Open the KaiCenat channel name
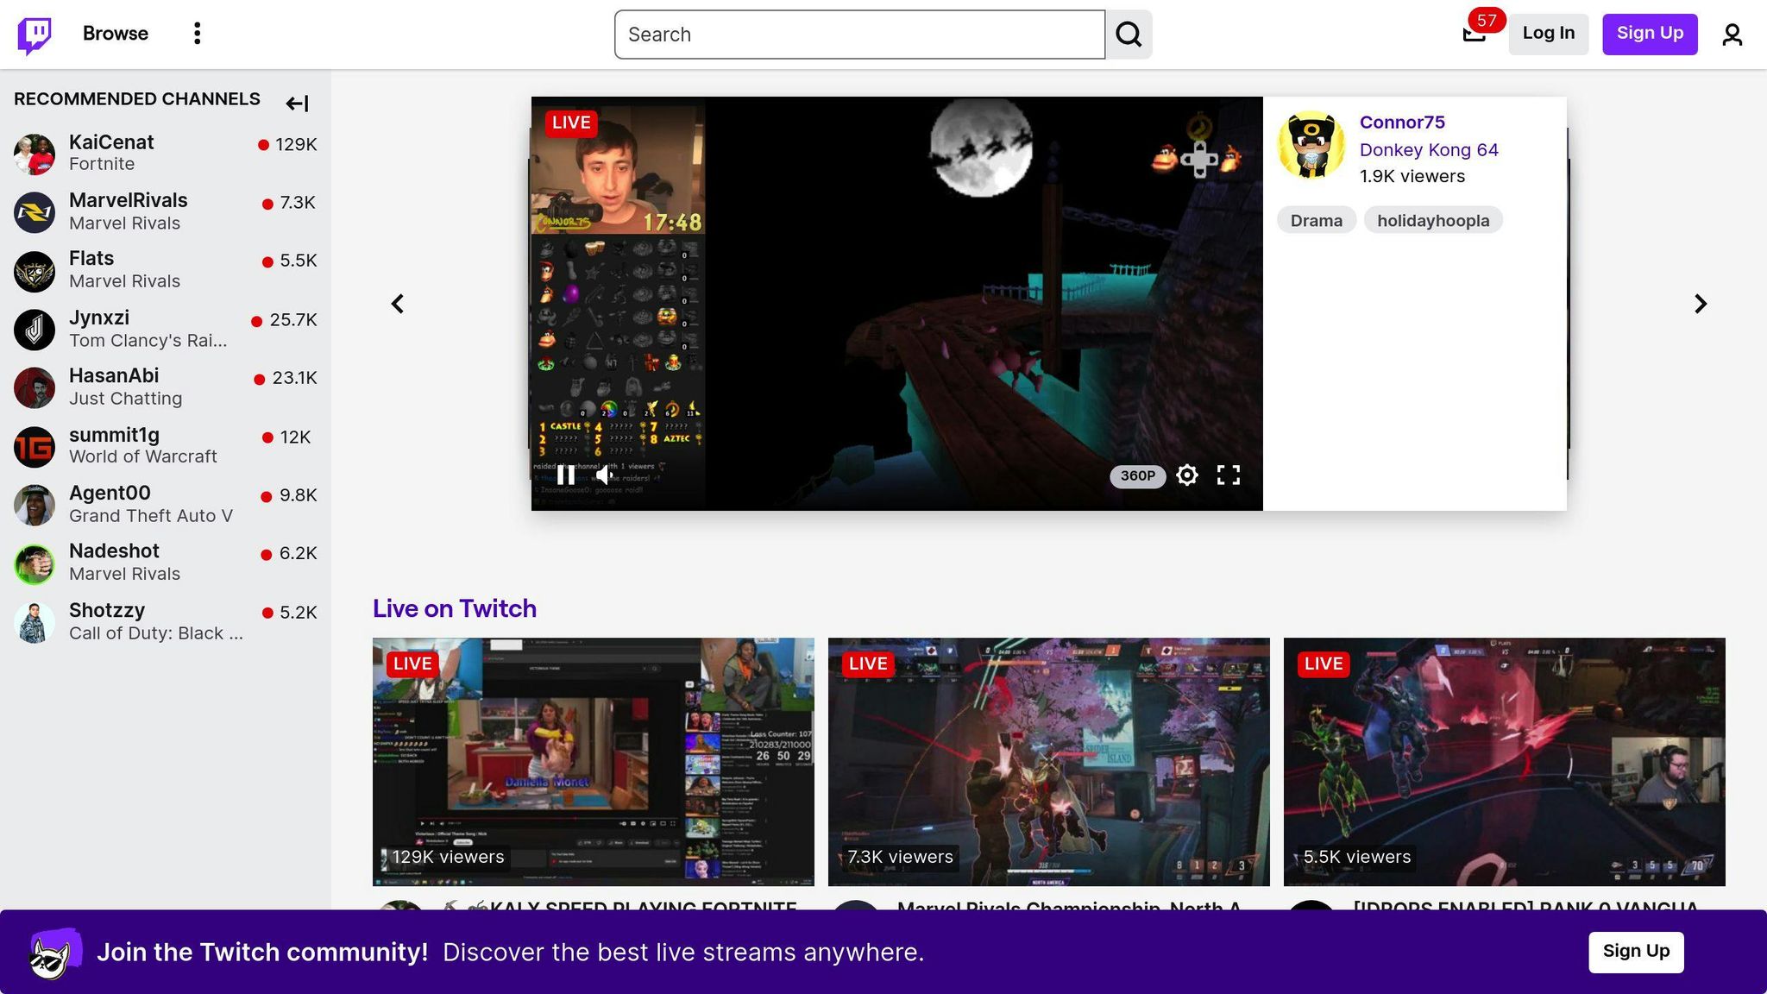This screenshot has height=994, width=1767. 111,142
